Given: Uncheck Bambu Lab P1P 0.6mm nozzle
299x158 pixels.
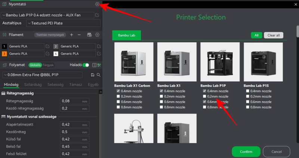Looking at the screenshot, I should 204,102.
